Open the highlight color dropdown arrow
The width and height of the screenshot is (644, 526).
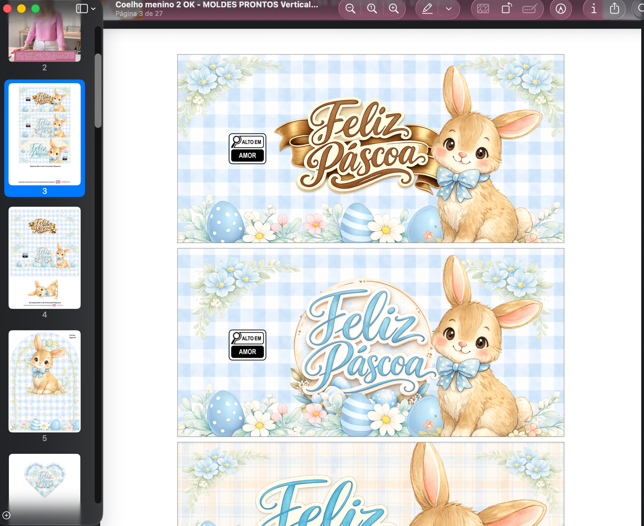click(448, 9)
